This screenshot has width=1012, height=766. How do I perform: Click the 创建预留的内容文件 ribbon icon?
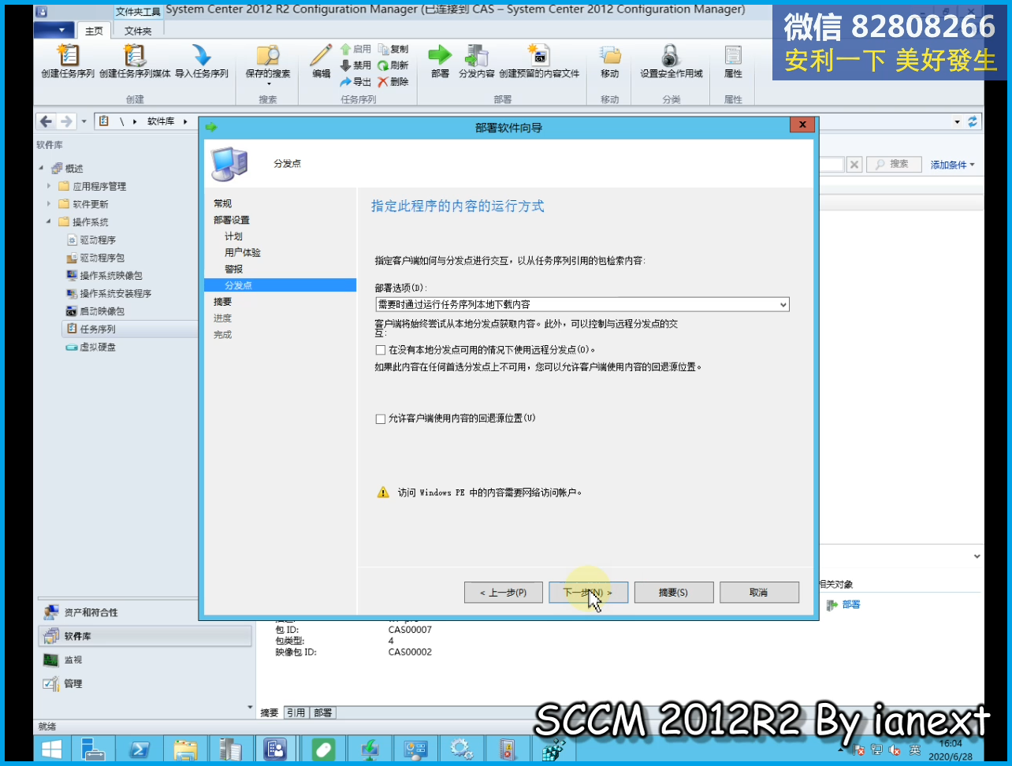(539, 55)
